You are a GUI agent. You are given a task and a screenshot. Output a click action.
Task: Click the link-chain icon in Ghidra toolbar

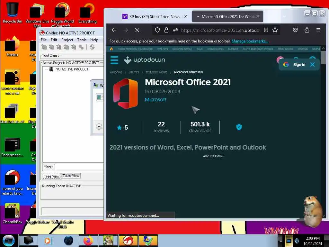click(x=81, y=47)
